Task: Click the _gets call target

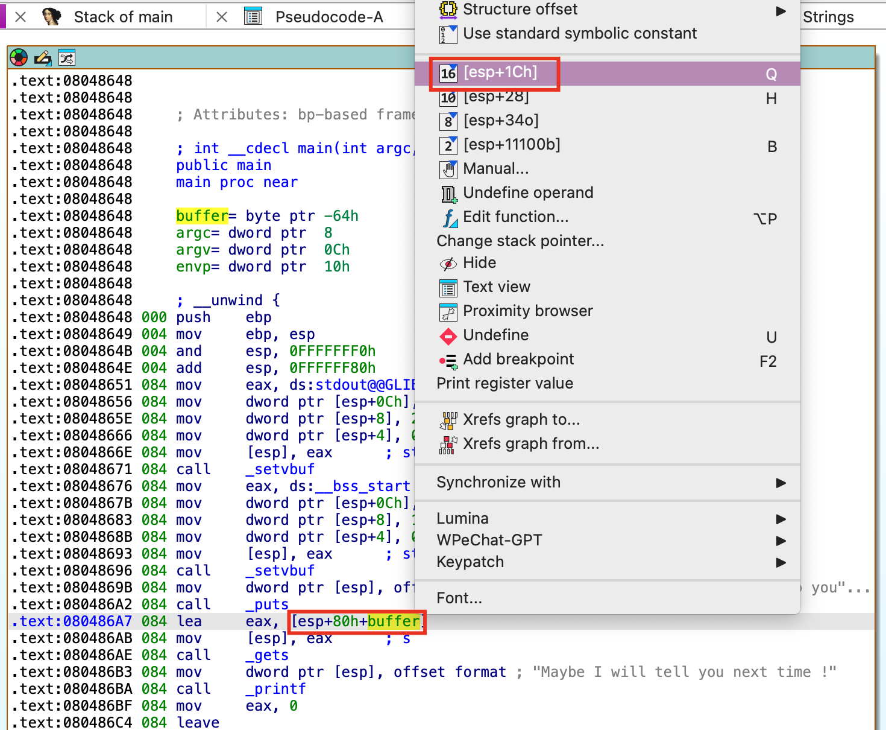Action: coord(267,655)
